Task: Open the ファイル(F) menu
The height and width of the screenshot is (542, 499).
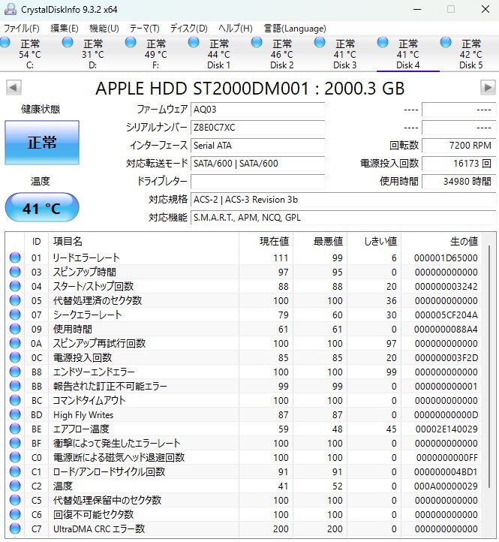Action: [22, 29]
